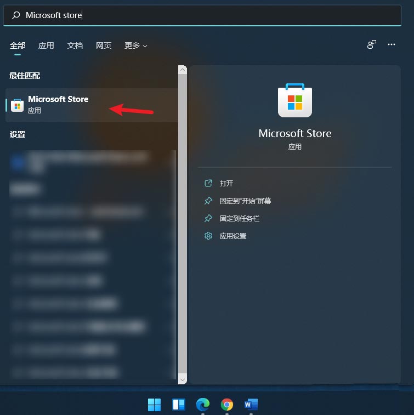This screenshot has height=415, width=414.
Task: Click the gear icon beside 应用设置
Action: pyautogui.click(x=208, y=236)
